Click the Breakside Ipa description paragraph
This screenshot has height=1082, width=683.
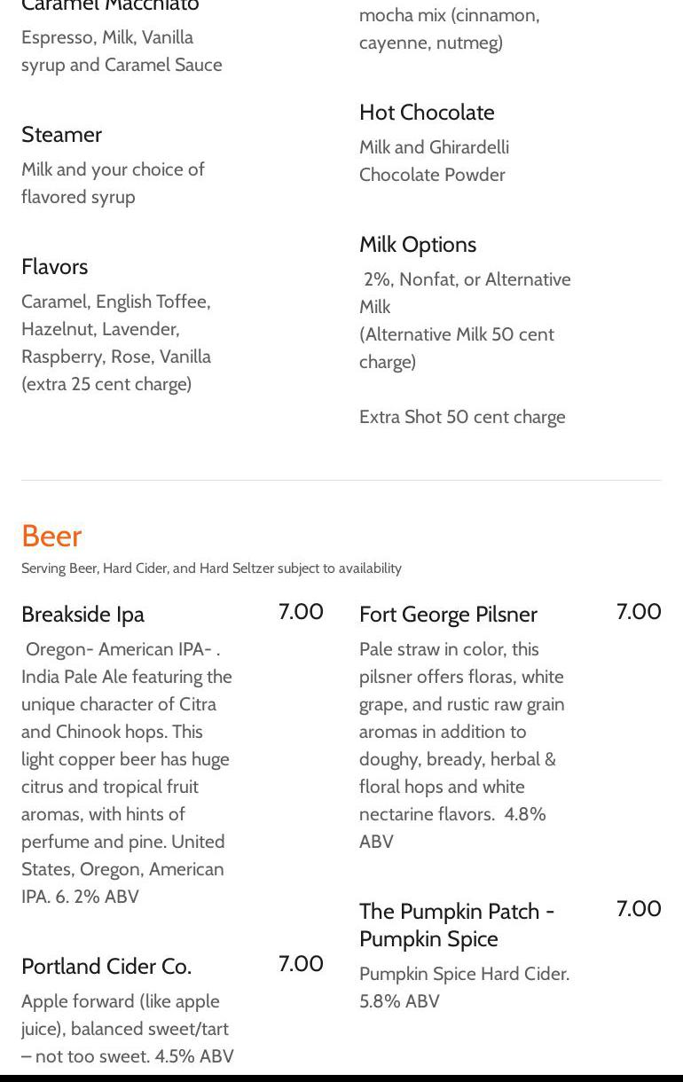pos(127,772)
